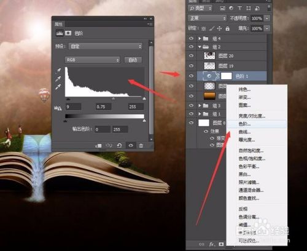Open the 正常 blend mode dropdown
The height and width of the screenshot is (251, 307).
(207, 18)
